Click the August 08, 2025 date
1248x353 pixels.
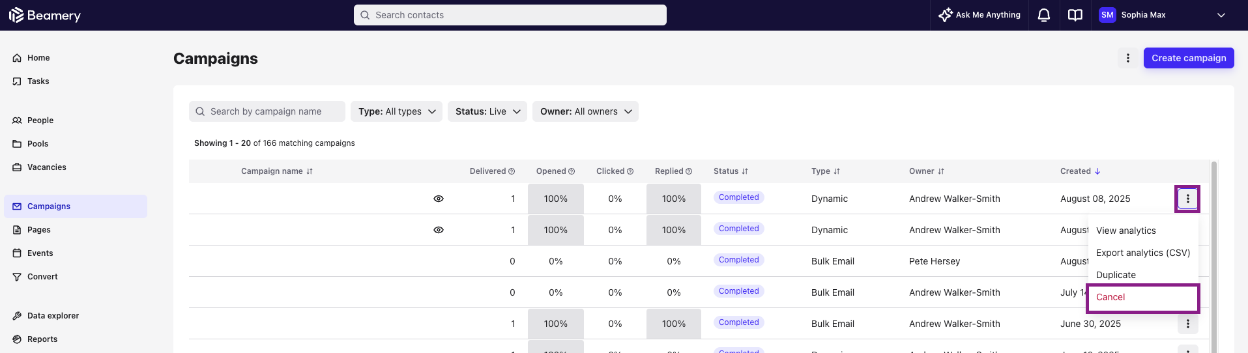click(1095, 199)
